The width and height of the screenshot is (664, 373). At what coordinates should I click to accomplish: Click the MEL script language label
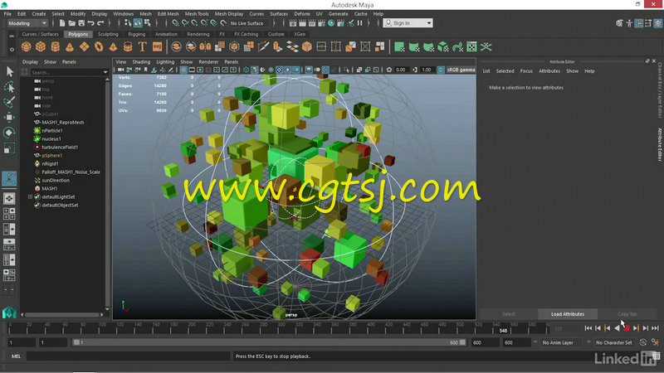16,356
